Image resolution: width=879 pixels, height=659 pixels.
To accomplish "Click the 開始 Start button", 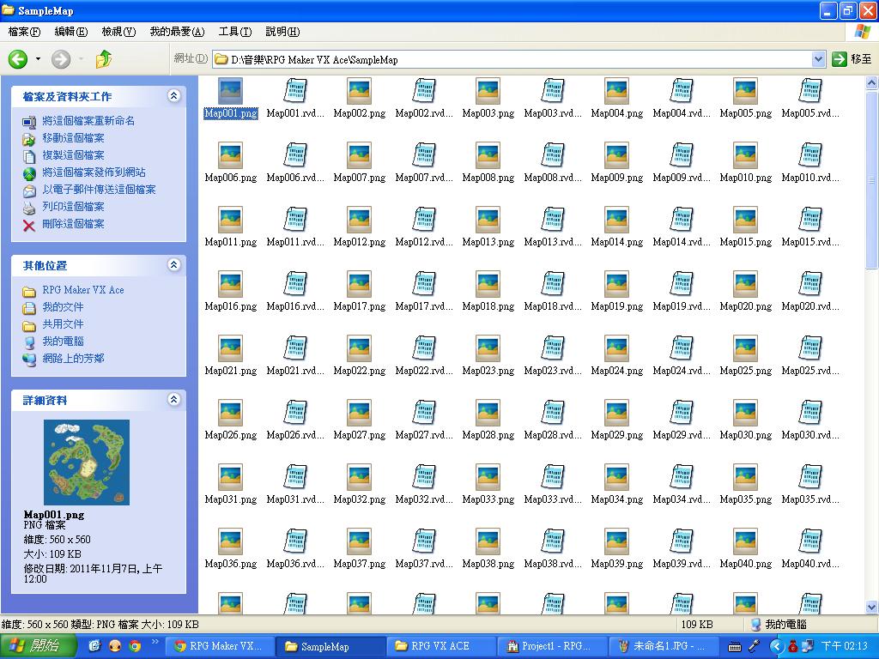I will [38, 646].
